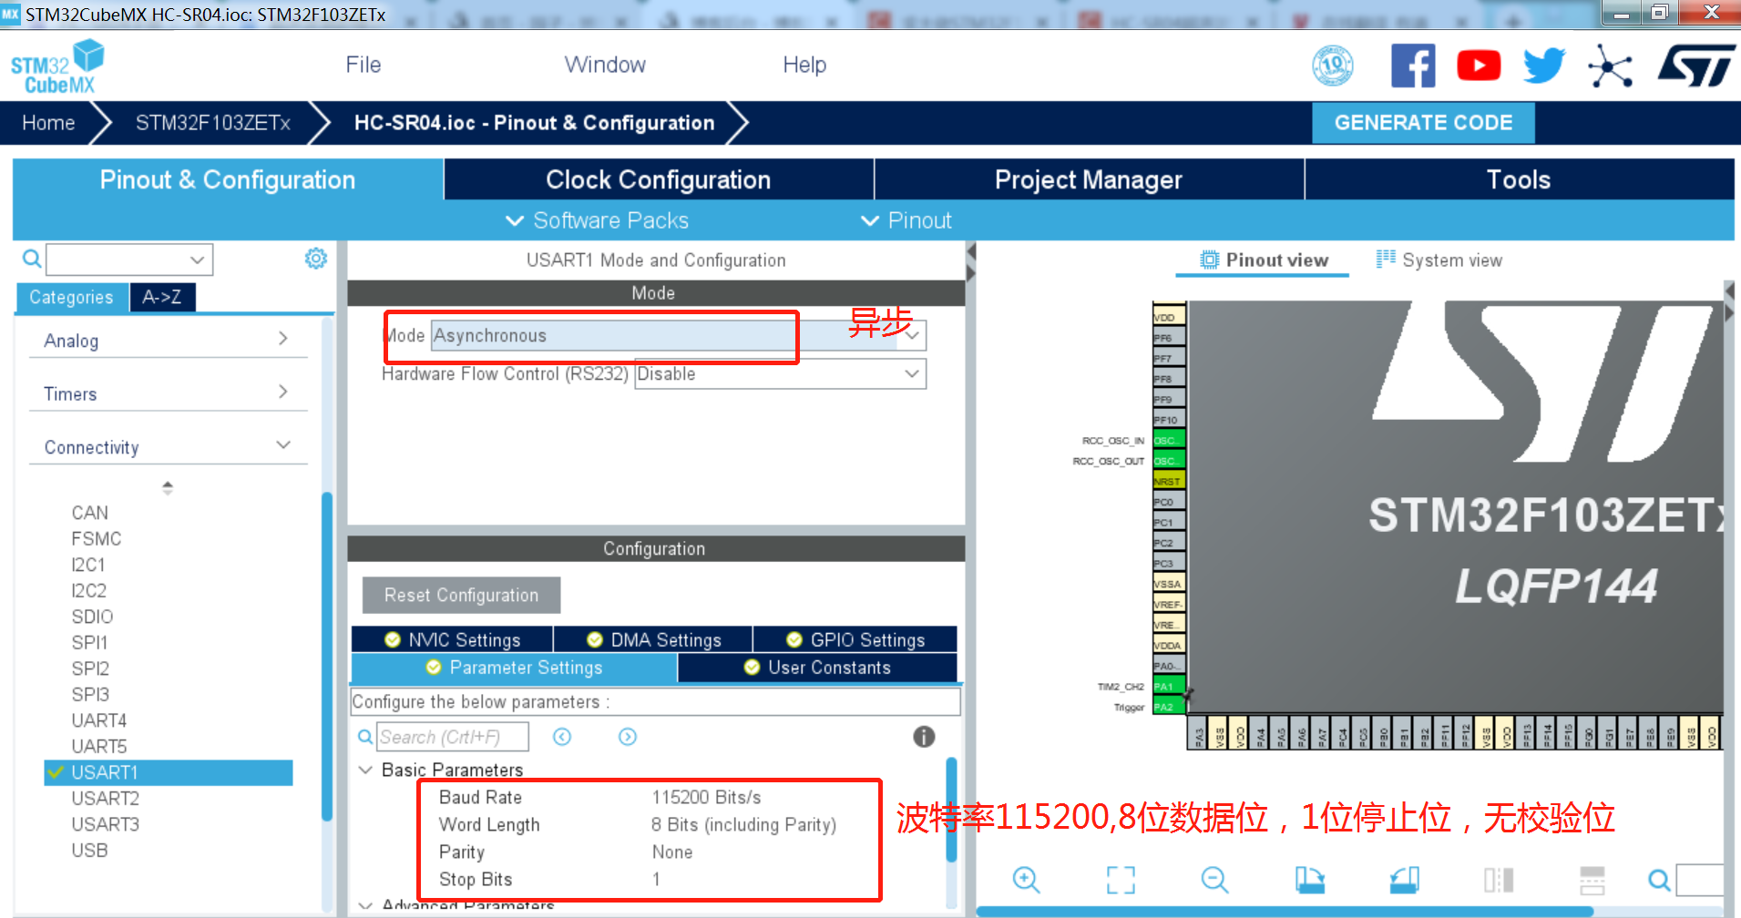Rotate the chip clockwise
This screenshot has height=918, width=1741.
pos(1310,880)
